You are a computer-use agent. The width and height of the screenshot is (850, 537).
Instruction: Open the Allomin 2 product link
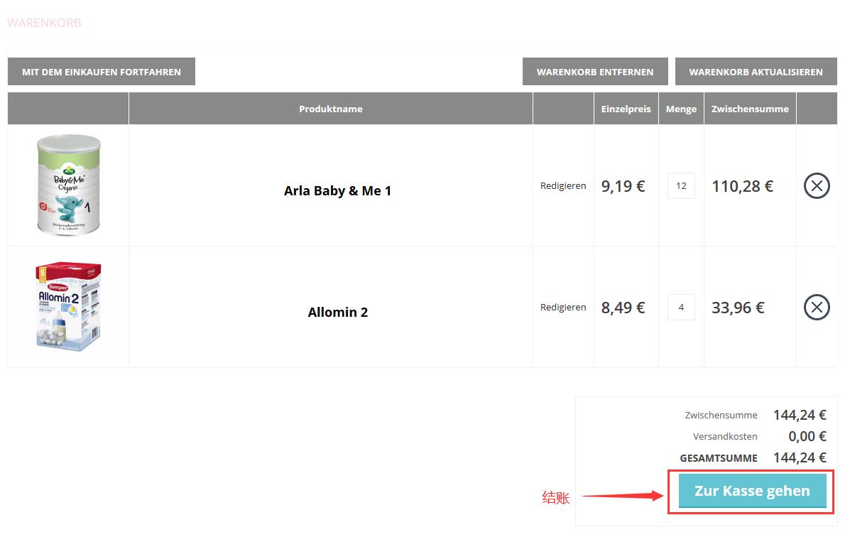pyautogui.click(x=338, y=313)
